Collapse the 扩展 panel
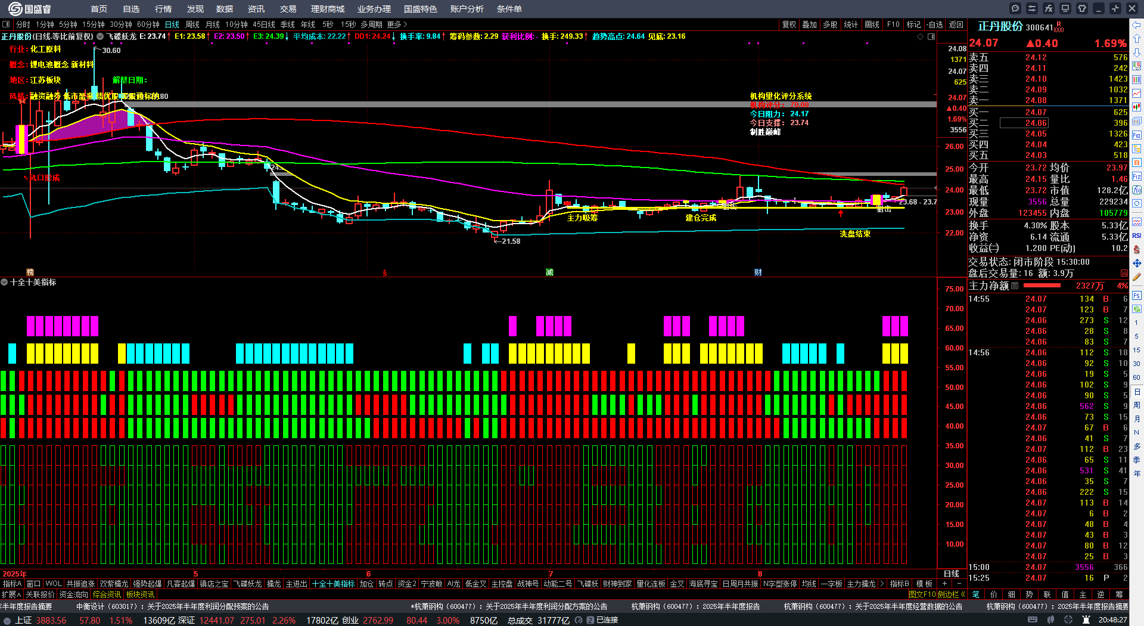Screen dimensions: 1144x626 (x=11, y=594)
